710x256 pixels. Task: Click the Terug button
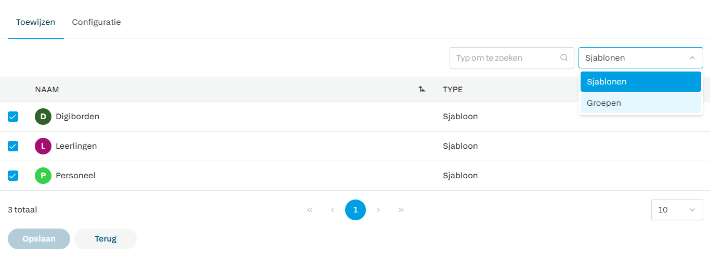click(x=106, y=239)
